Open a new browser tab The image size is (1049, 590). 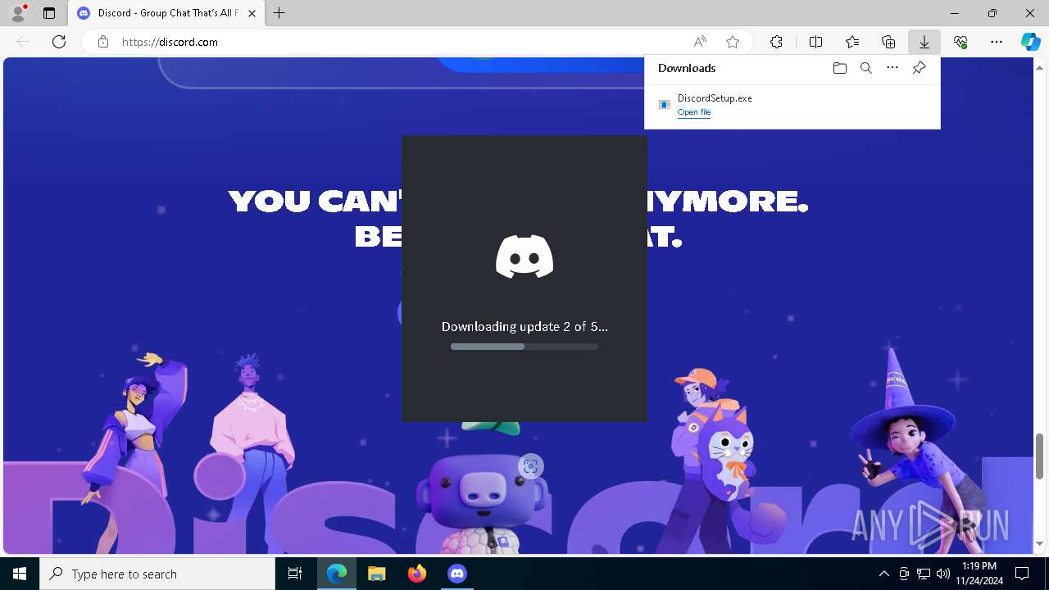click(x=279, y=13)
